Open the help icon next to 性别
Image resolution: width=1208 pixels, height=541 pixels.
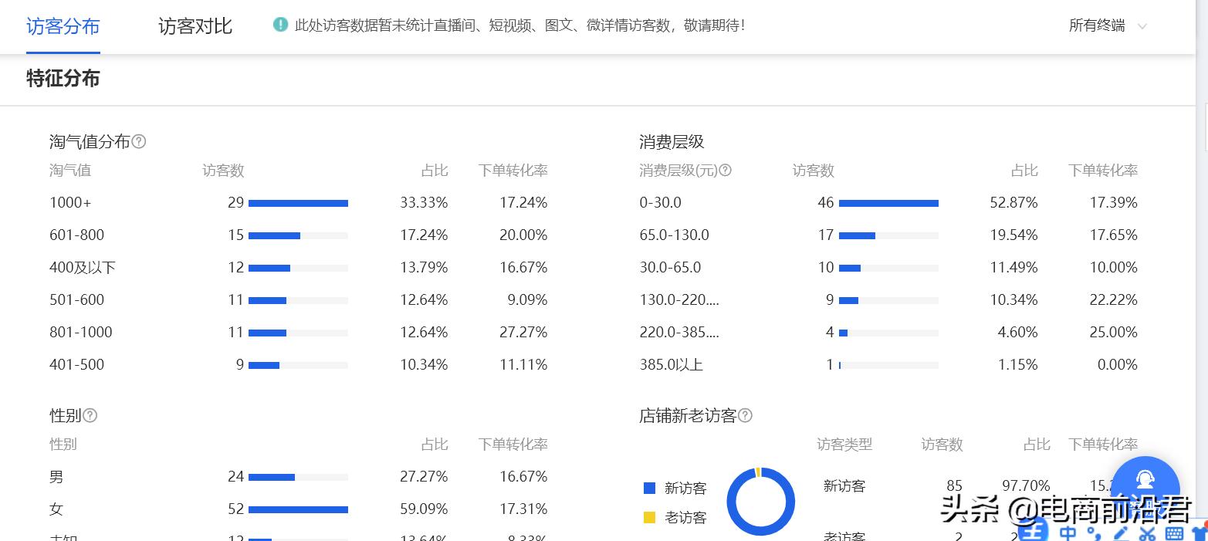point(90,415)
